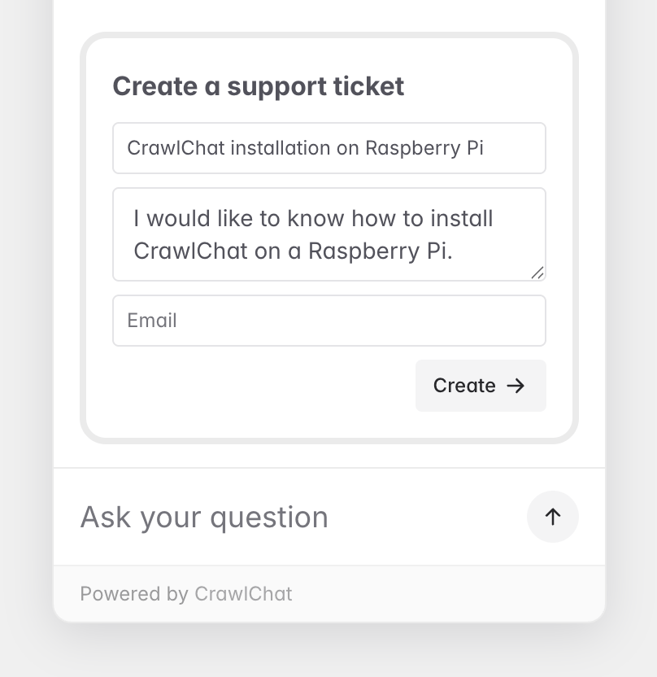Place cursor after "Raspberry Pi." in description

click(454, 251)
